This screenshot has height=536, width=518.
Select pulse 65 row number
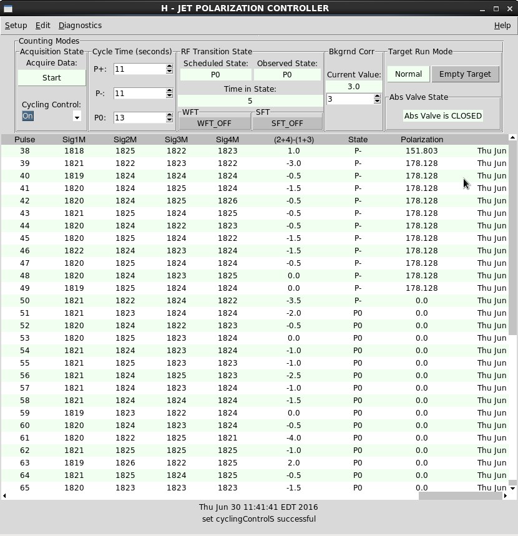coord(24,488)
